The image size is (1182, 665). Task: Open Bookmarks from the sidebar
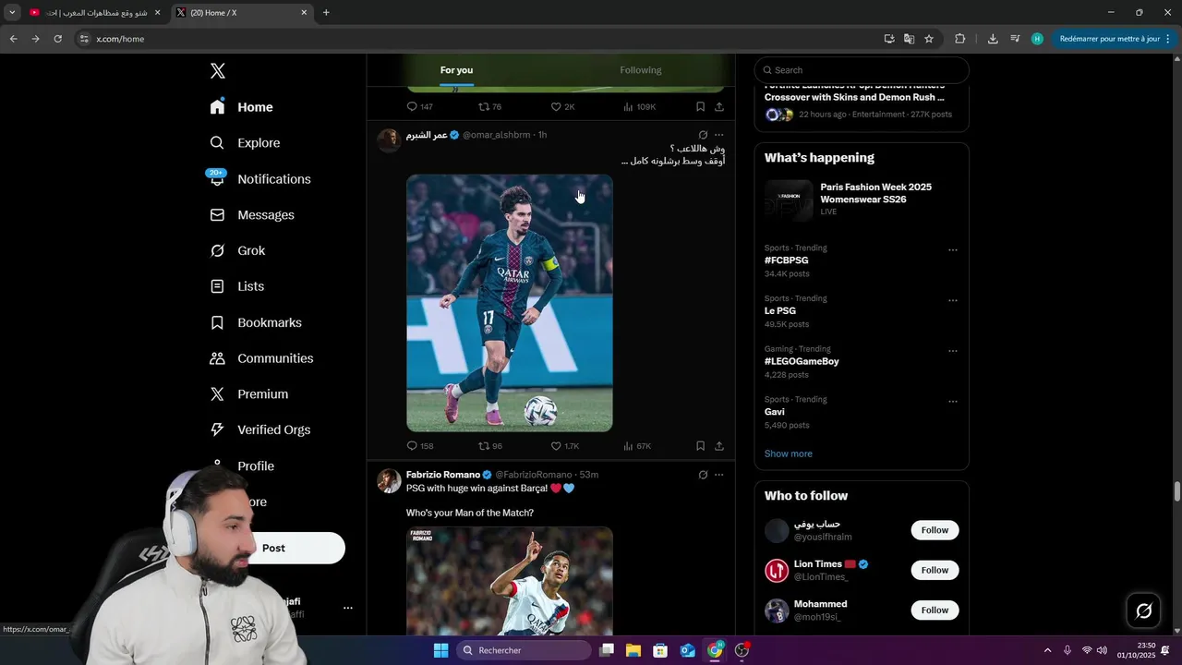[256, 322]
